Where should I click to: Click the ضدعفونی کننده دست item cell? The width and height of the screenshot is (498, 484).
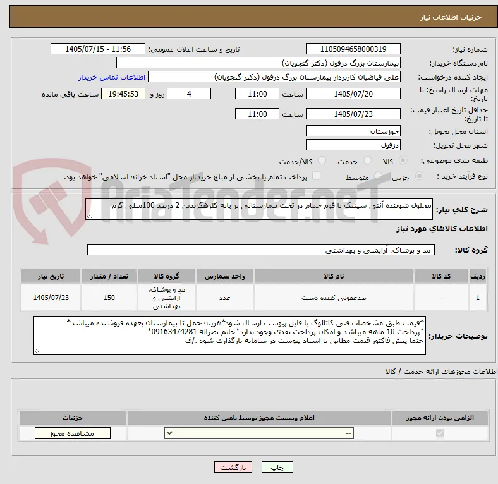pyautogui.click(x=334, y=298)
